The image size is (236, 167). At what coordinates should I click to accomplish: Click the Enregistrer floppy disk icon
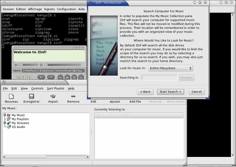pyautogui.click(x=31, y=96)
